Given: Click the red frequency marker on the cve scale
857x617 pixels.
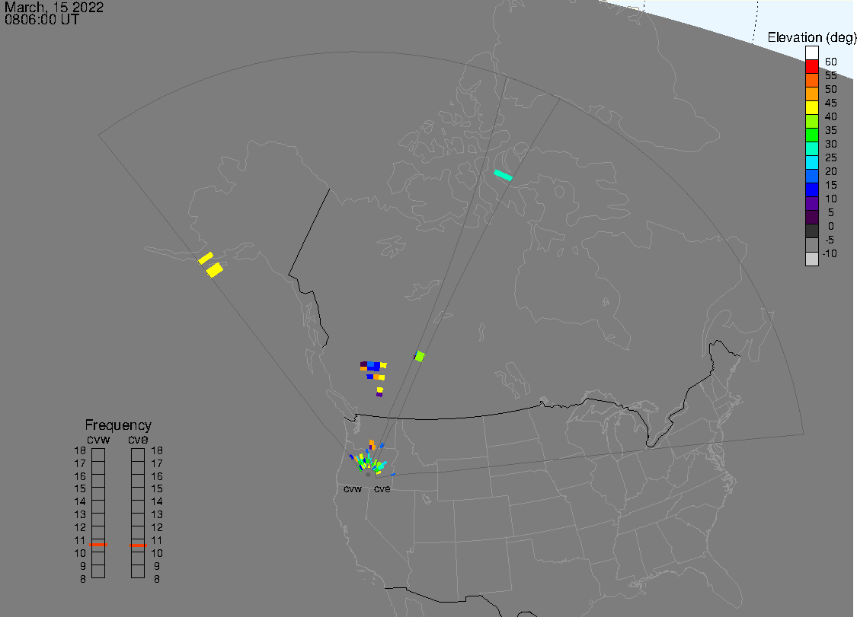Looking at the screenshot, I should [x=139, y=545].
